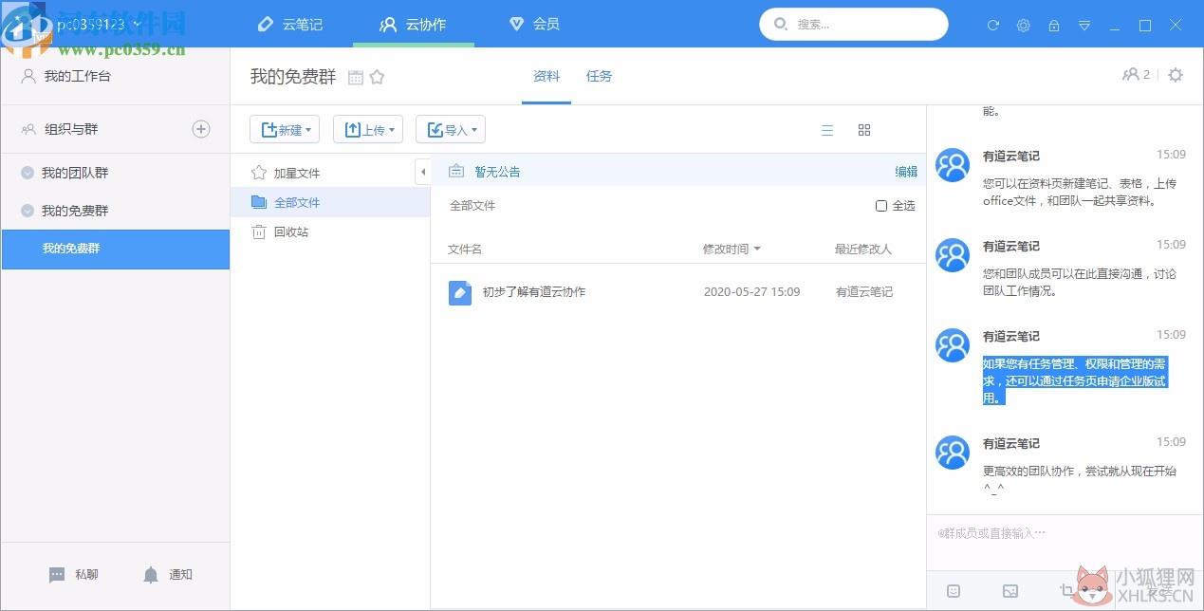Click the lock icon in the title bar
1204x611 pixels.
click(x=1054, y=26)
